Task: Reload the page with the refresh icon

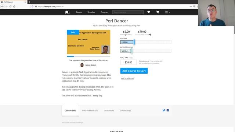Action: pos(10,7)
